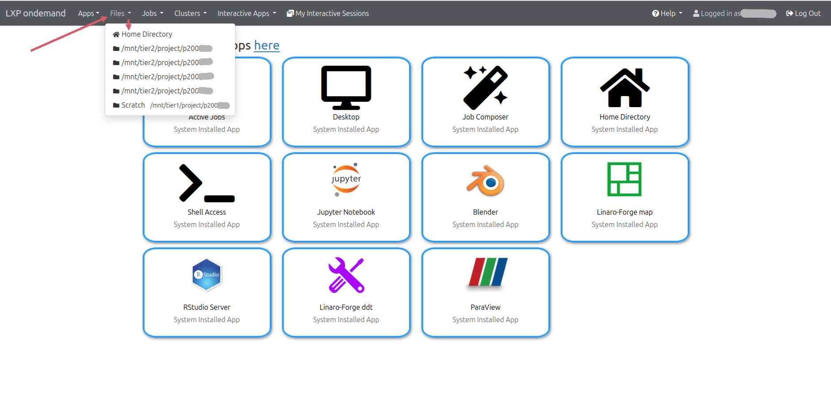
Task: Open Shell Access terminal prompt icon
Action: pyautogui.click(x=207, y=183)
